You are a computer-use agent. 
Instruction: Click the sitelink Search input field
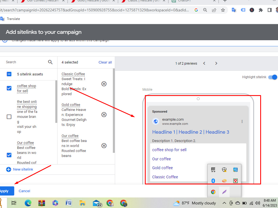pyautogui.click(x=25, y=62)
